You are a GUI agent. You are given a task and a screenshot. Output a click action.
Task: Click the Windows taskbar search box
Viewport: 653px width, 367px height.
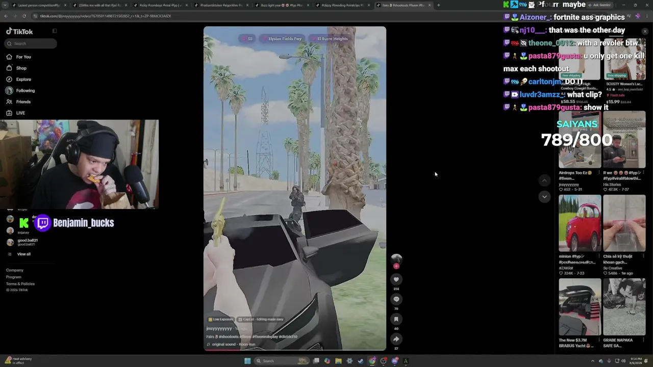tap(282, 361)
